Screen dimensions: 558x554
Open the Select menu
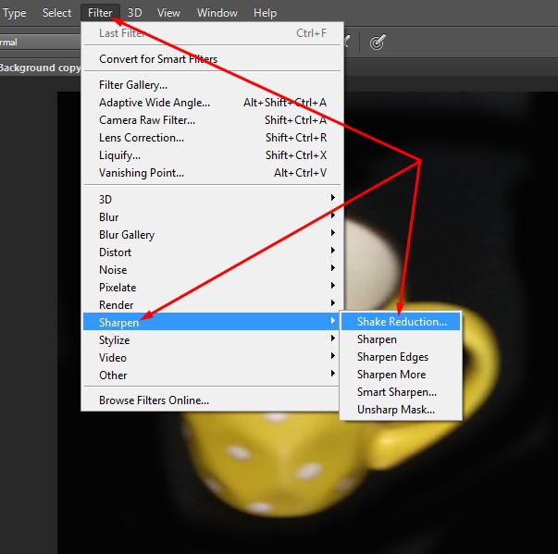click(x=56, y=13)
